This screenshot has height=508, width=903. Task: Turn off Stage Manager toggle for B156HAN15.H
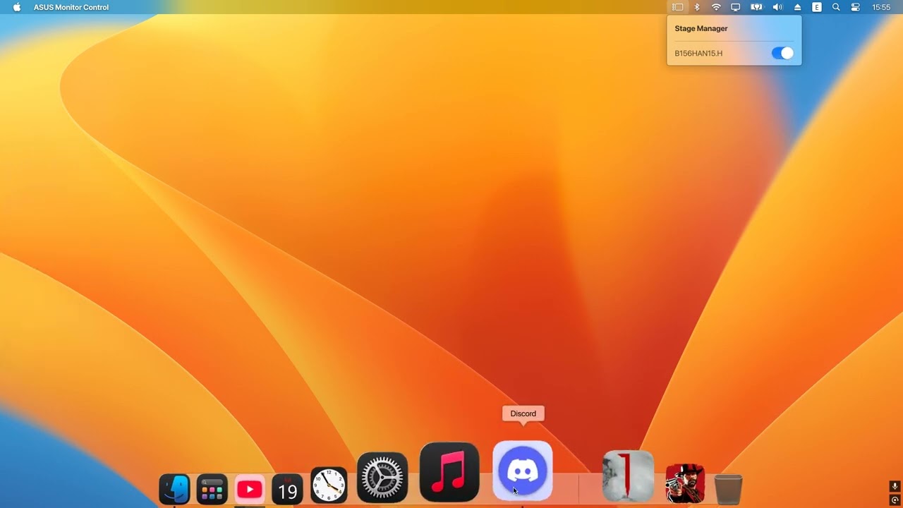(782, 53)
